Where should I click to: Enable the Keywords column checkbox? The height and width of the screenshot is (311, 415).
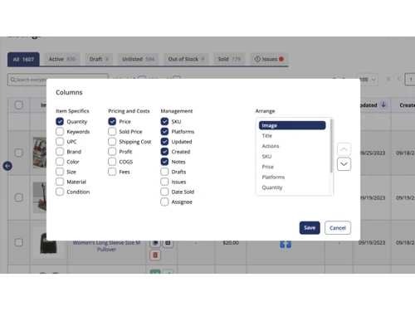[x=60, y=131]
